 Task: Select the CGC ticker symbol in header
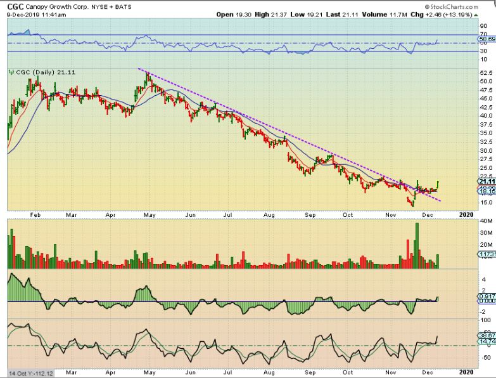15,6
